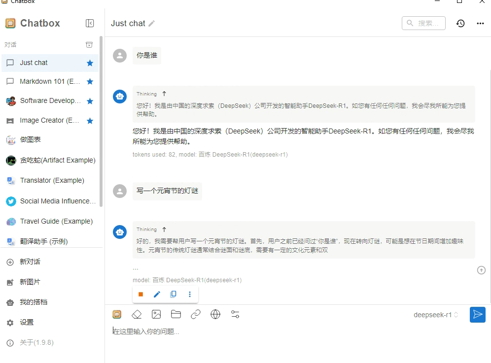The image size is (491, 363).
Task: Toggle web search with the globe icon
Action: click(215, 314)
